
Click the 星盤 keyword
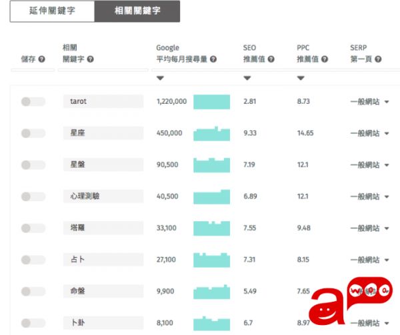point(103,165)
